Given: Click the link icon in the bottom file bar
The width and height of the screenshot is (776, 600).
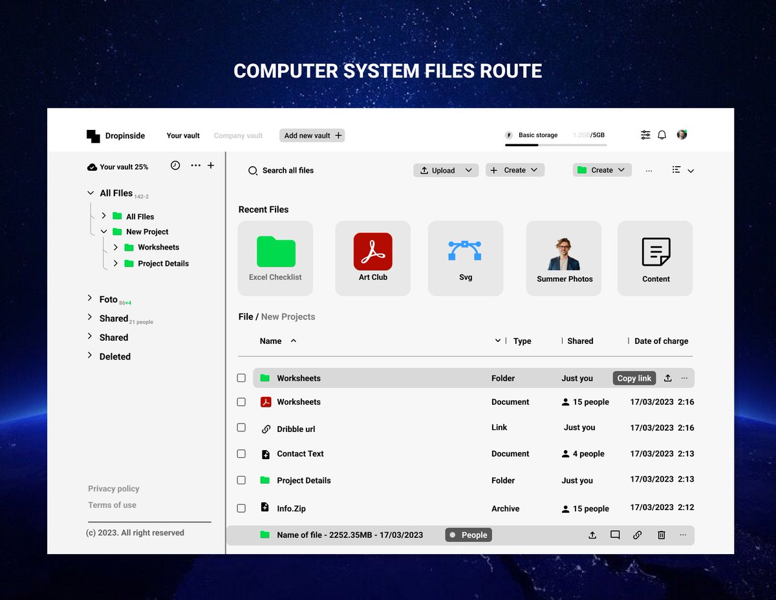Looking at the screenshot, I should coord(638,535).
